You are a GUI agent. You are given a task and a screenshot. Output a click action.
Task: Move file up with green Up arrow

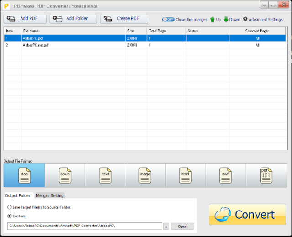215,19
